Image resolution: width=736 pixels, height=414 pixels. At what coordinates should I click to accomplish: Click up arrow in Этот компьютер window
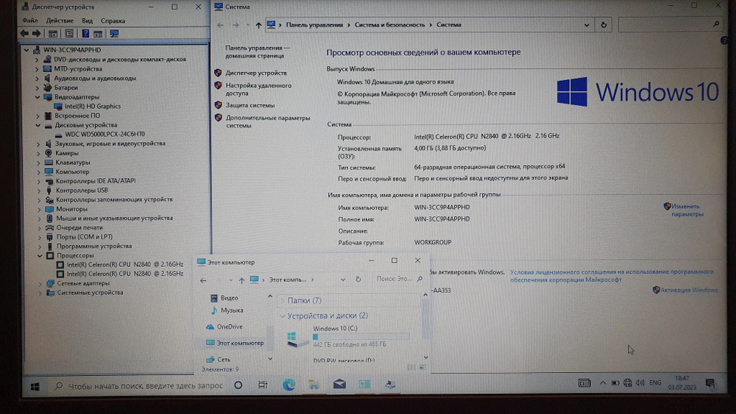pos(241,280)
